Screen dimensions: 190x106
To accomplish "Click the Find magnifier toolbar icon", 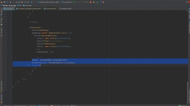I will (26, 2).
